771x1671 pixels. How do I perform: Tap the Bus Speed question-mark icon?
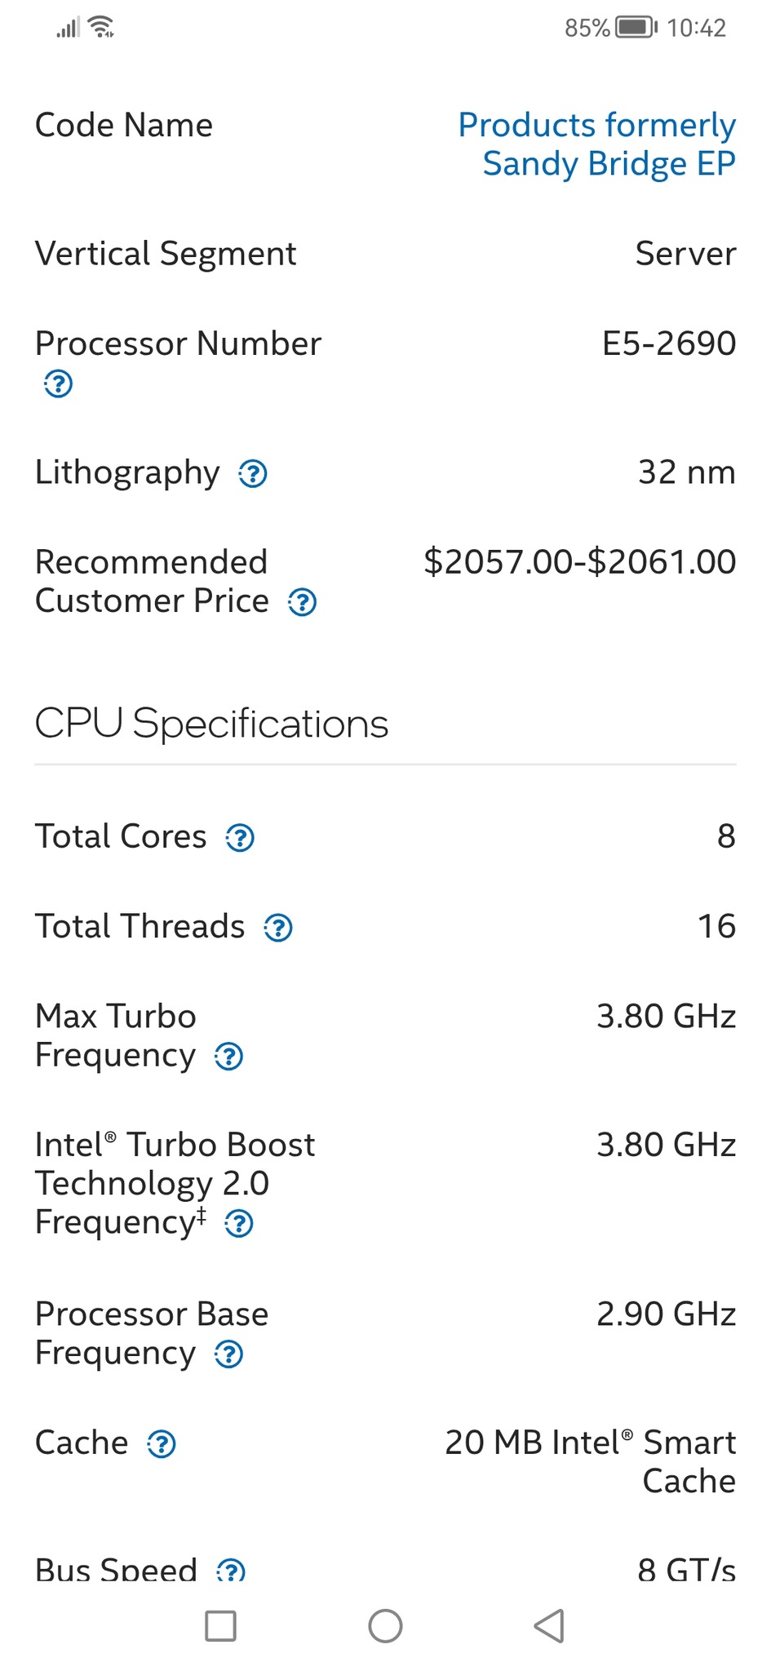click(231, 1571)
